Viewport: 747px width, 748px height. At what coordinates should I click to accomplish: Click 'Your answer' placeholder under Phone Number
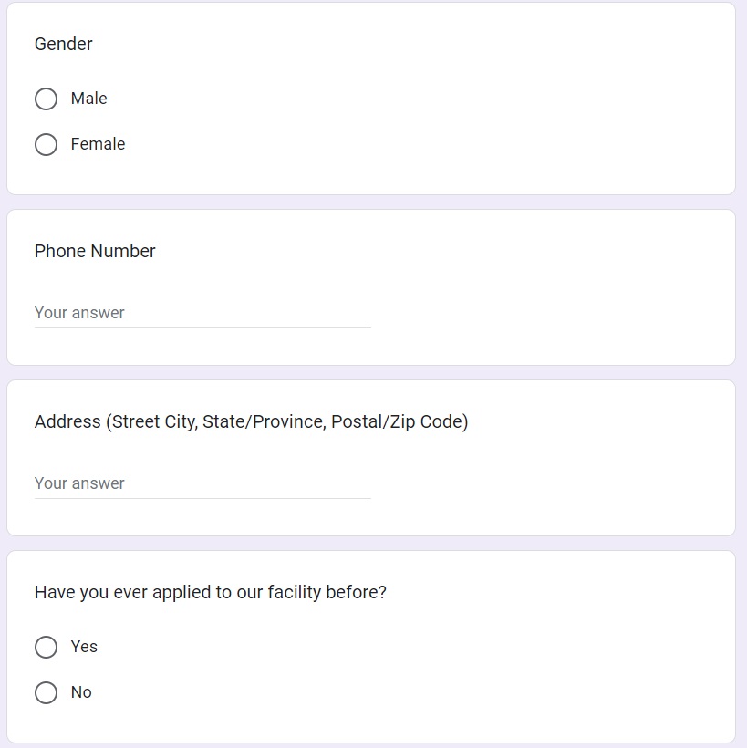[79, 313]
